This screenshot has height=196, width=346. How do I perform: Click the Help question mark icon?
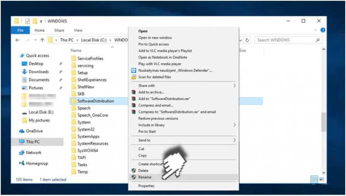(323, 30)
